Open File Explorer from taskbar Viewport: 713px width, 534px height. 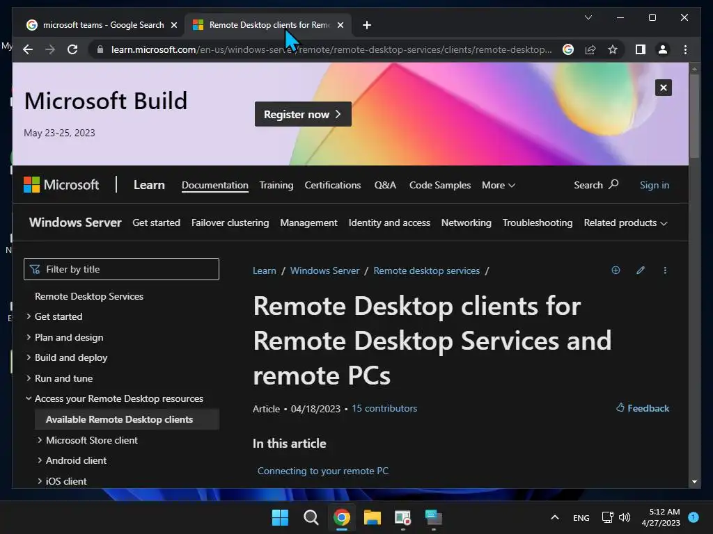click(373, 517)
